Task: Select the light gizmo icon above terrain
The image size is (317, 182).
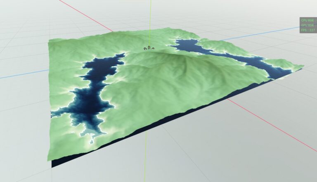Action: 149,48
